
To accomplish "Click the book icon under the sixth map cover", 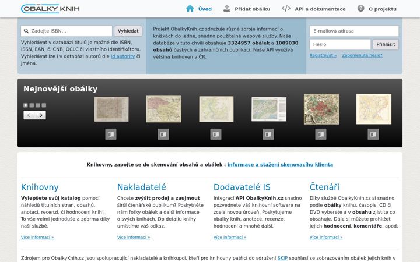I will click(x=373, y=134).
